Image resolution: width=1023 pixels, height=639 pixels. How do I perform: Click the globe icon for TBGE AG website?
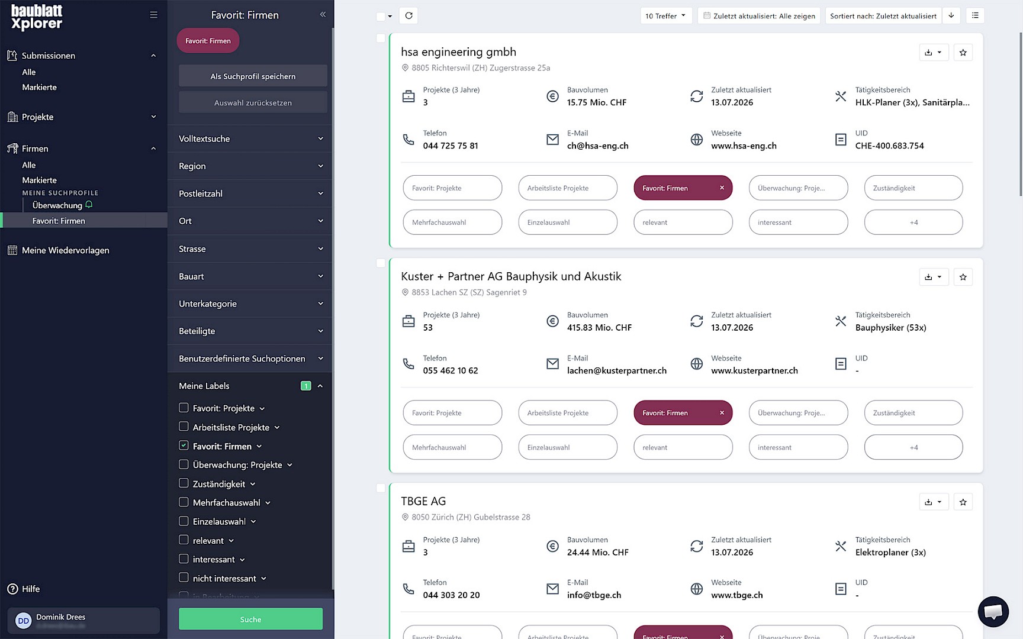697,589
